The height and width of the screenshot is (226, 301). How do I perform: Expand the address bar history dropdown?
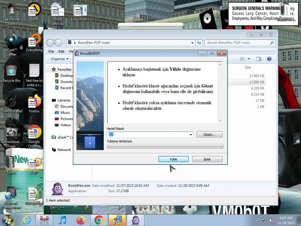click(x=192, y=43)
